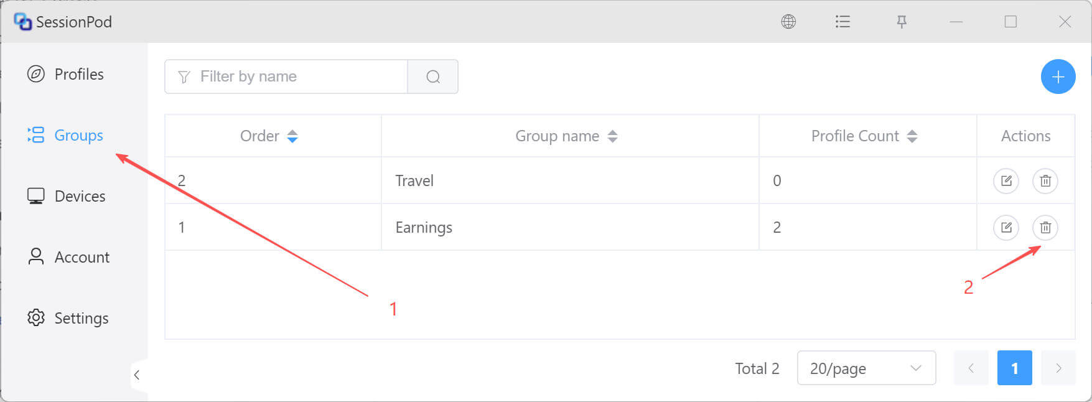The width and height of the screenshot is (1092, 402).
Task: Open the list menu icon in title bar
Action: click(842, 22)
